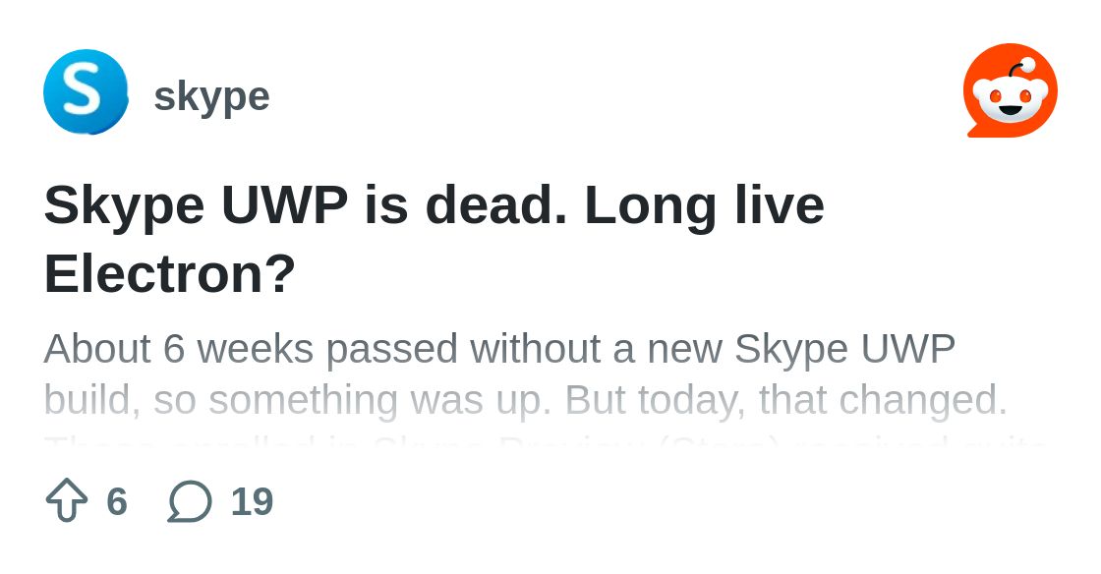
Task: Click the blue Skype avatar icon
Action: [86, 91]
